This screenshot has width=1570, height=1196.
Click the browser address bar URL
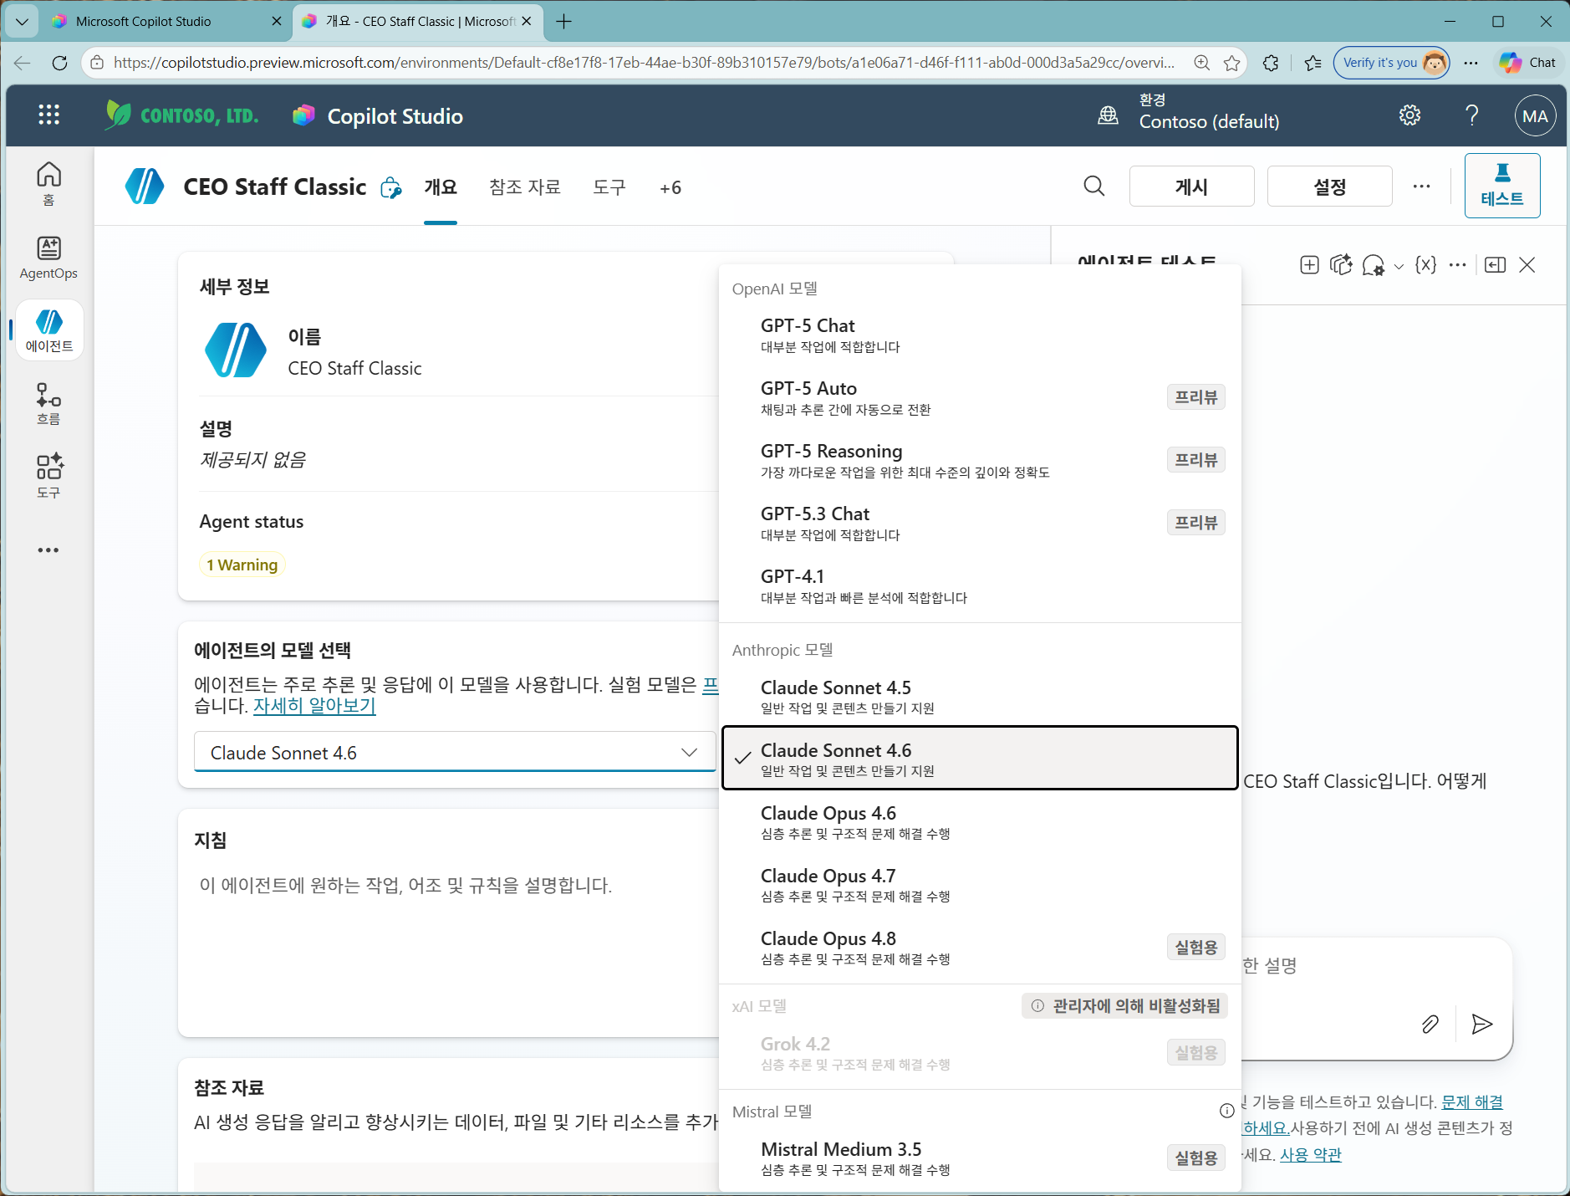[x=644, y=63]
